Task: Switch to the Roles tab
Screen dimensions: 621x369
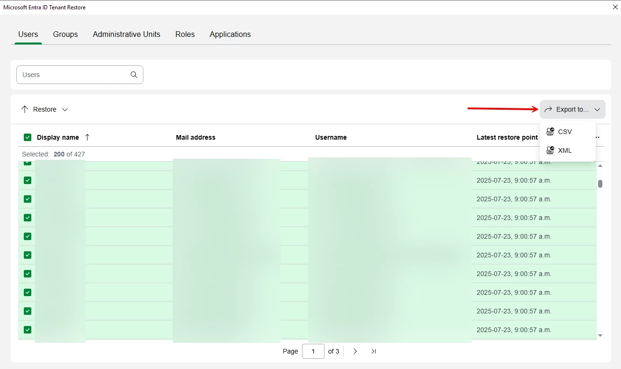Action: pyautogui.click(x=185, y=34)
